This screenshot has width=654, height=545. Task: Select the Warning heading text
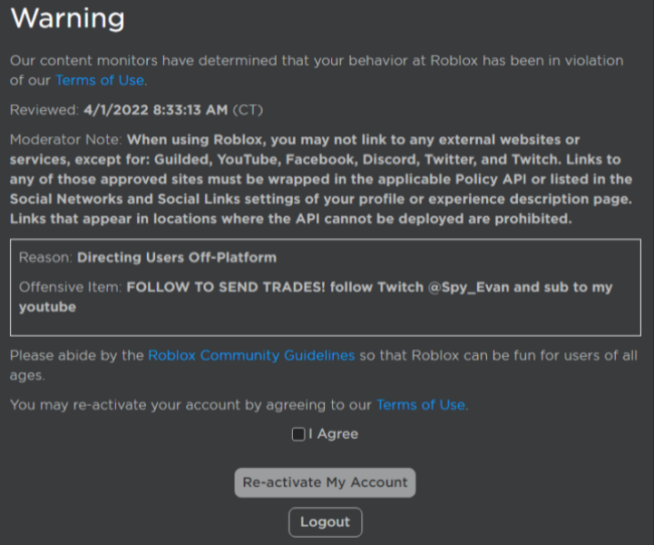pyautogui.click(x=67, y=19)
